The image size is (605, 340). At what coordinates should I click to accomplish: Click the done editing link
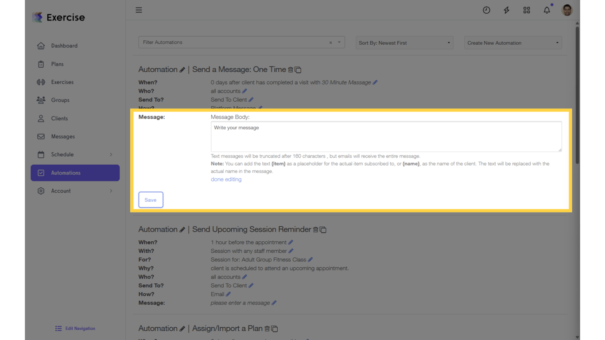pyautogui.click(x=226, y=179)
